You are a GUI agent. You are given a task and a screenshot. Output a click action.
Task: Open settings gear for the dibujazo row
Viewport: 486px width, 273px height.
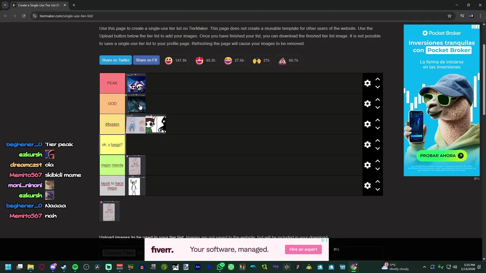(x=367, y=124)
